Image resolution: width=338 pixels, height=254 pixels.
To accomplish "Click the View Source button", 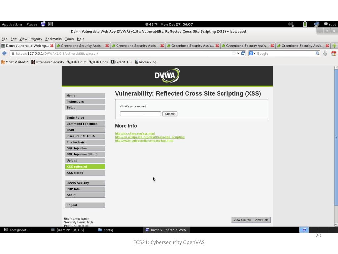I will click(242, 220).
